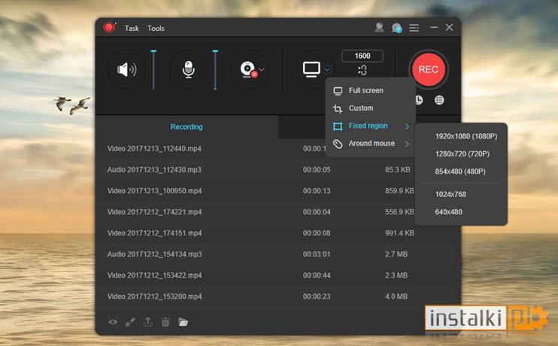Toggle the webcam capture icon

[248, 69]
